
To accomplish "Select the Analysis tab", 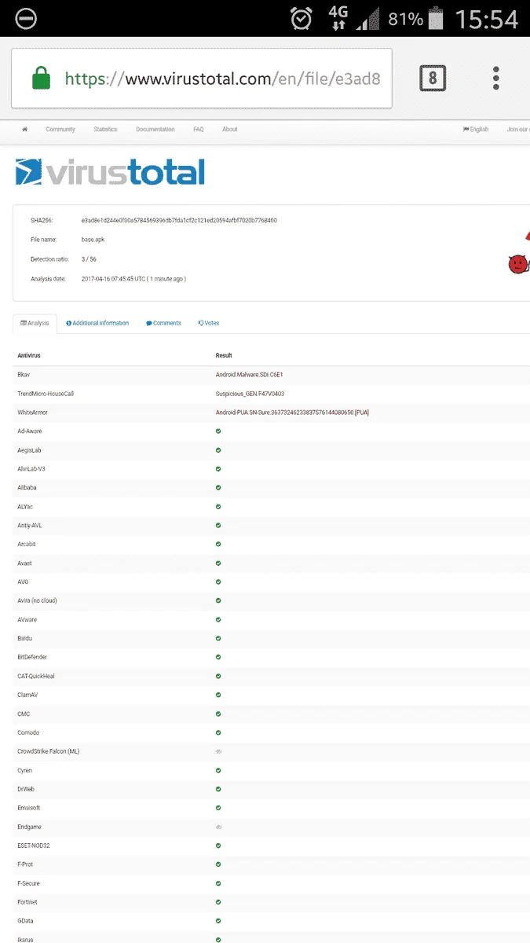I will pyautogui.click(x=35, y=323).
